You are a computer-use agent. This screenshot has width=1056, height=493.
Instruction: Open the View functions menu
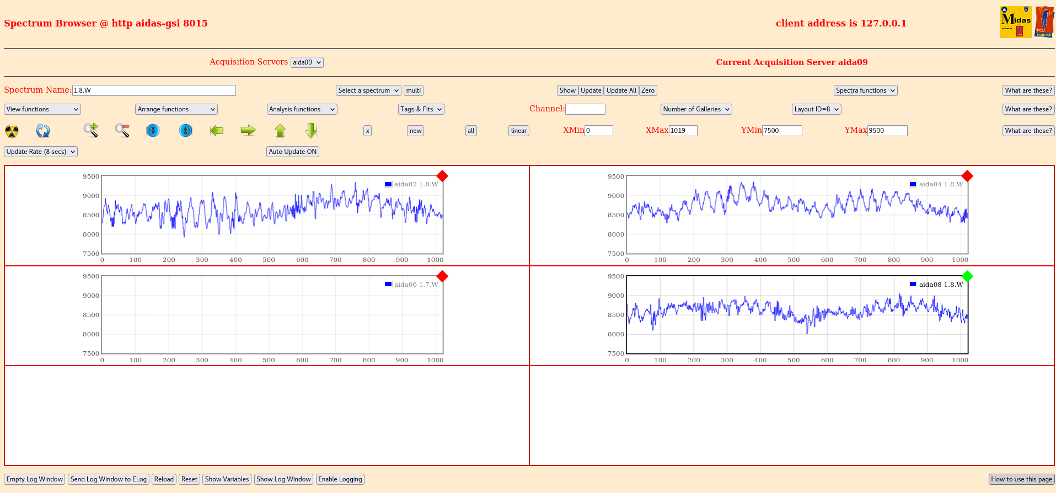(42, 109)
